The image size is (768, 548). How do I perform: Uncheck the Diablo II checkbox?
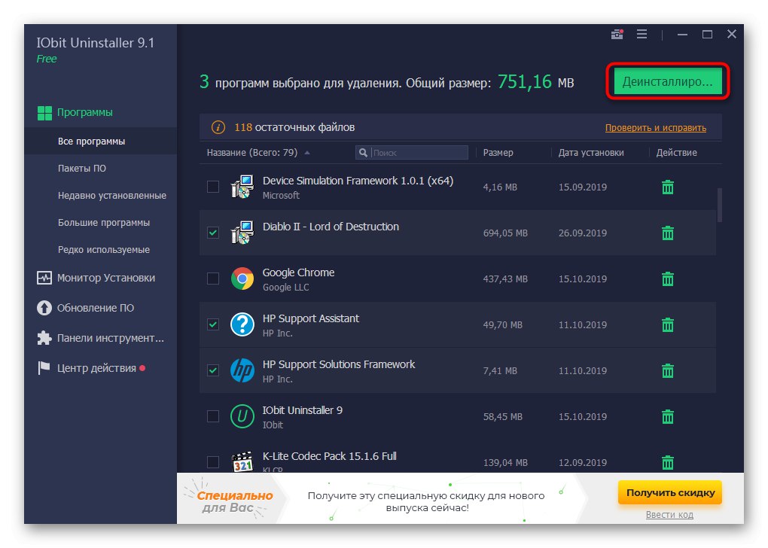point(213,233)
